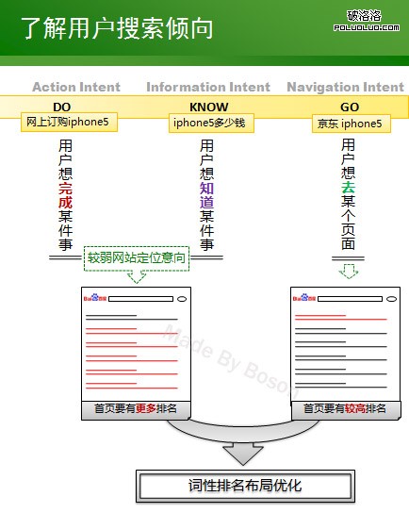The width and height of the screenshot is (409, 513).
Task: Select the iphone5多少钱 query box
Action: pyautogui.click(x=211, y=123)
